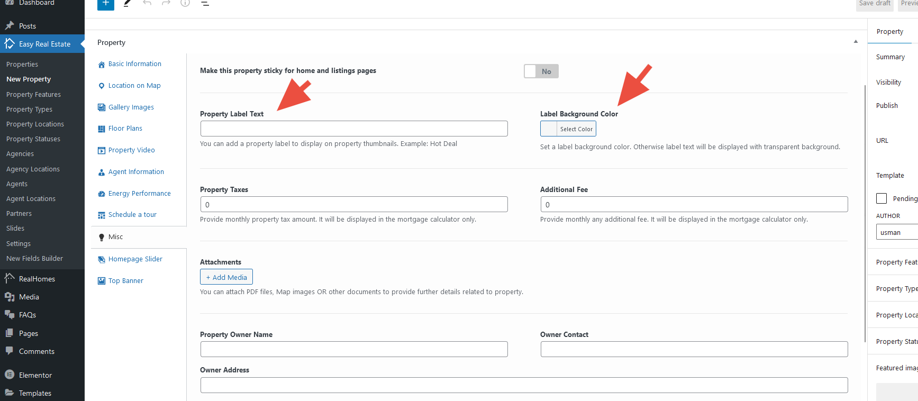Open Properties in the admin submenu

pyautogui.click(x=22, y=65)
